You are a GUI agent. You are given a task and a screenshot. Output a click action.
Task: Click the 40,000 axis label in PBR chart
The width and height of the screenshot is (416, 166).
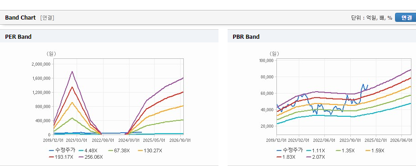pyautogui.click(x=267, y=110)
